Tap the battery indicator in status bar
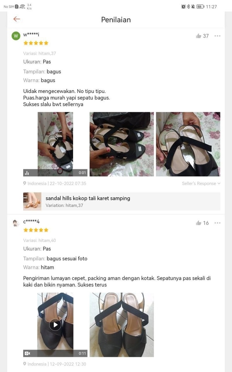Viewport: 232px width, 372px height. coord(200,7)
